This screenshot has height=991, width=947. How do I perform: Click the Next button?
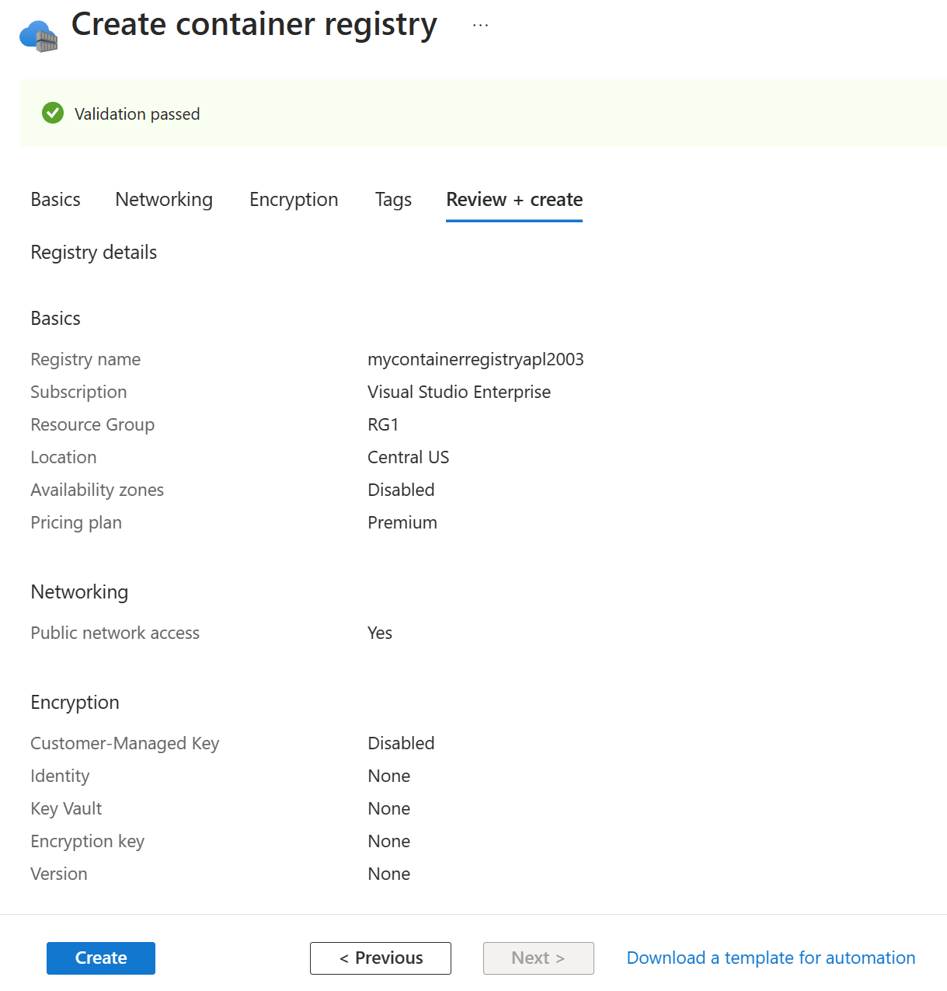pyautogui.click(x=538, y=958)
